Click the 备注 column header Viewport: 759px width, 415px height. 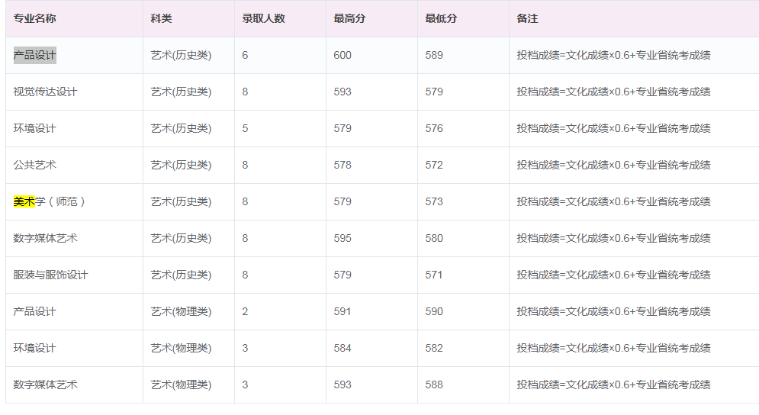[527, 18]
